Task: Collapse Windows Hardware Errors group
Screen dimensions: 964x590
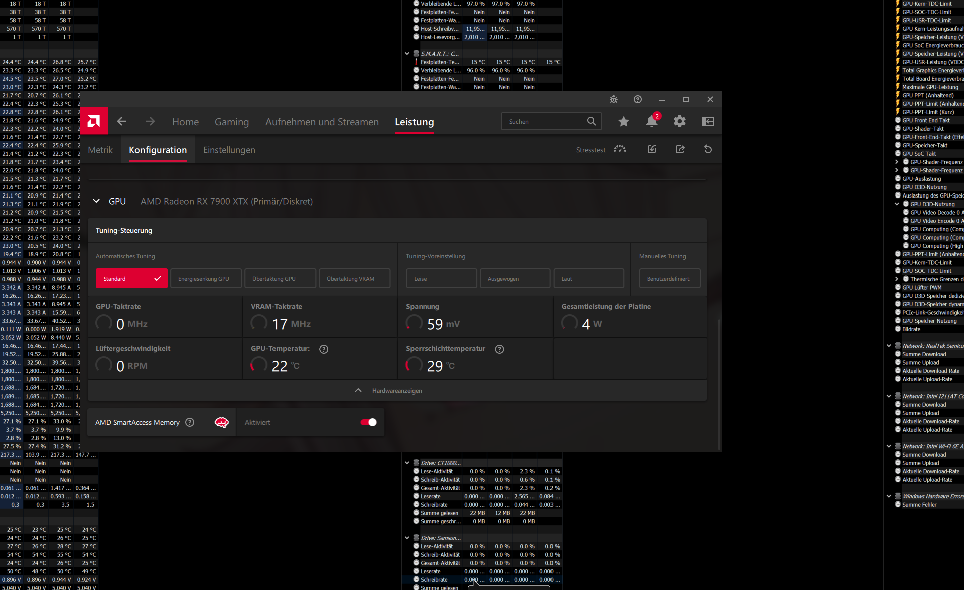Action: coord(889,496)
